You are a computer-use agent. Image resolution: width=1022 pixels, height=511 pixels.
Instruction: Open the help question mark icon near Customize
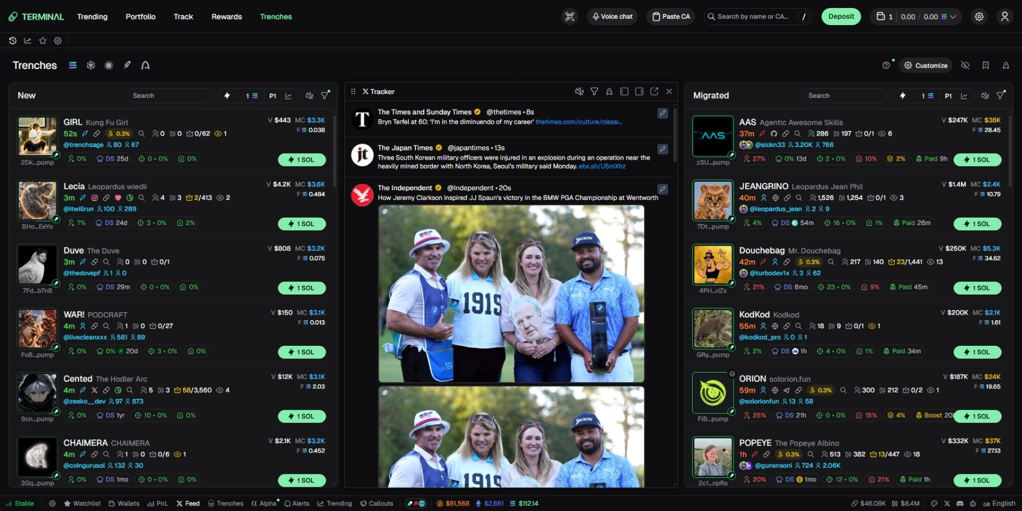[886, 66]
